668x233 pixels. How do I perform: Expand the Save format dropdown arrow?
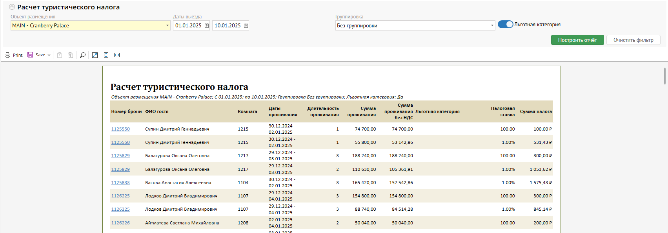49,55
